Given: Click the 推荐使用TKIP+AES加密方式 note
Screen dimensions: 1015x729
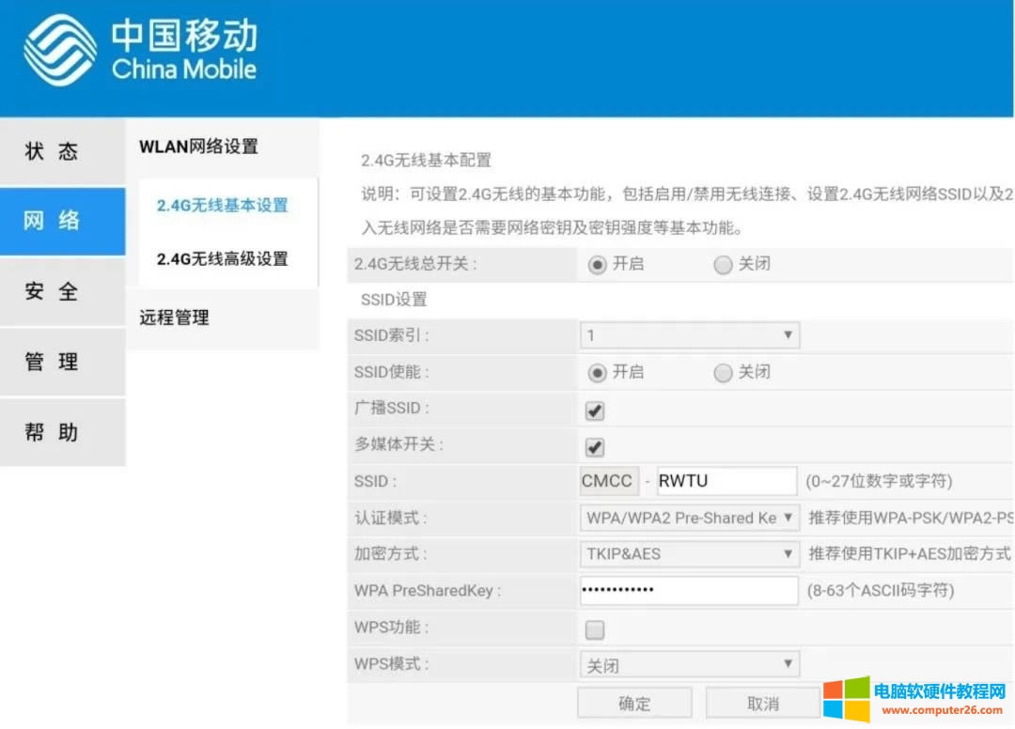Looking at the screenshot, I should [x=910, y=553].
